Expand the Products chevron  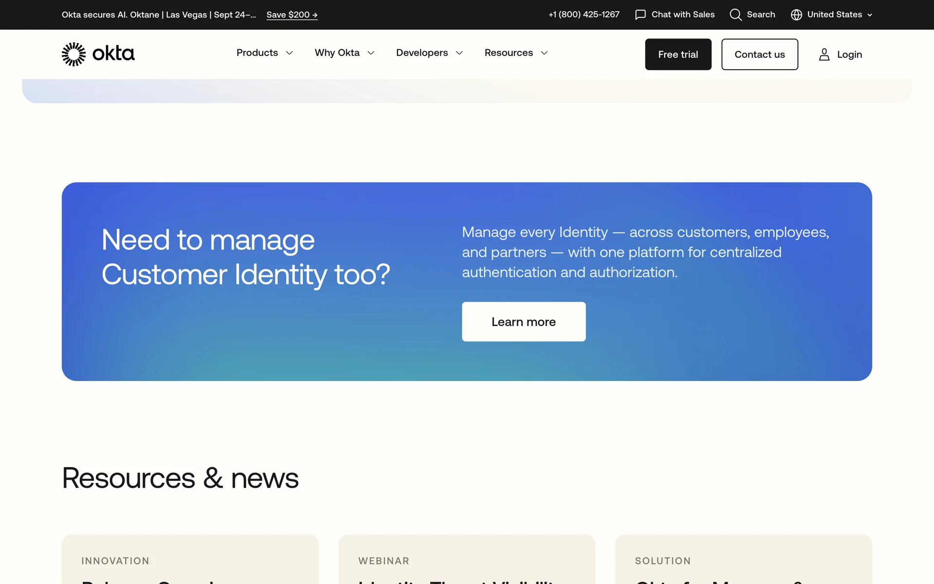tap(289, 53)
